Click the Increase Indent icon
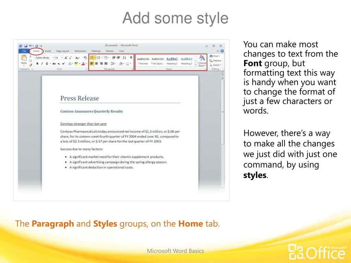 [118, 58]
